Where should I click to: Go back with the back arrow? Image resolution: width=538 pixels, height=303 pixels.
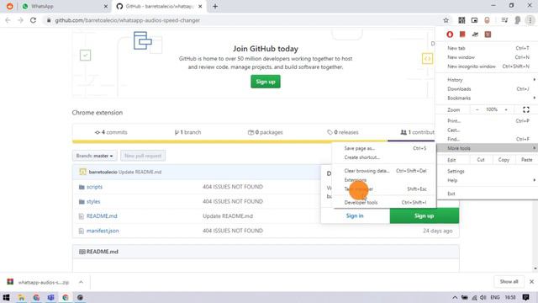point(8,20)
